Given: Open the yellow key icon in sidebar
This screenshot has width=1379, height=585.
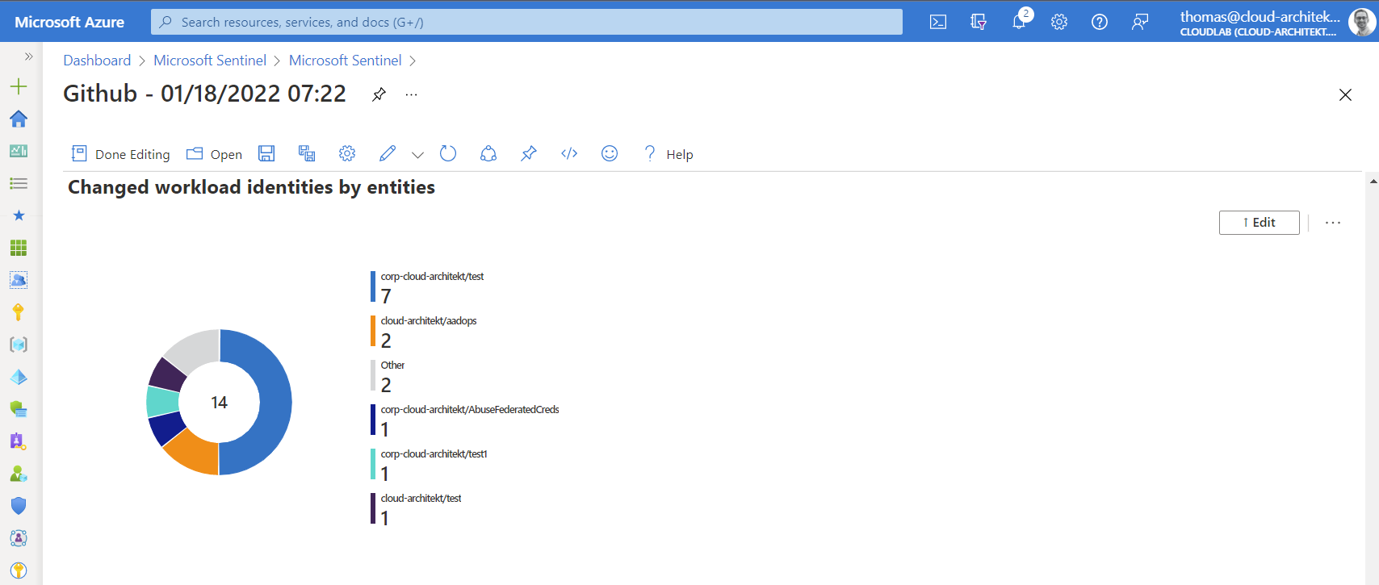Looking at the screenshot, I should point(19,312).
